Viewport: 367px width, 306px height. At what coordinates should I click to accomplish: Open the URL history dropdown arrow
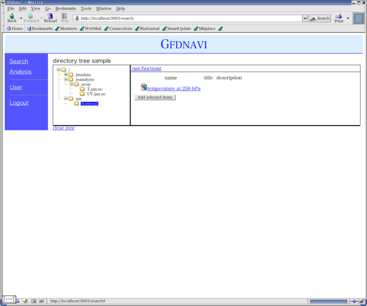tap(305, 18)
